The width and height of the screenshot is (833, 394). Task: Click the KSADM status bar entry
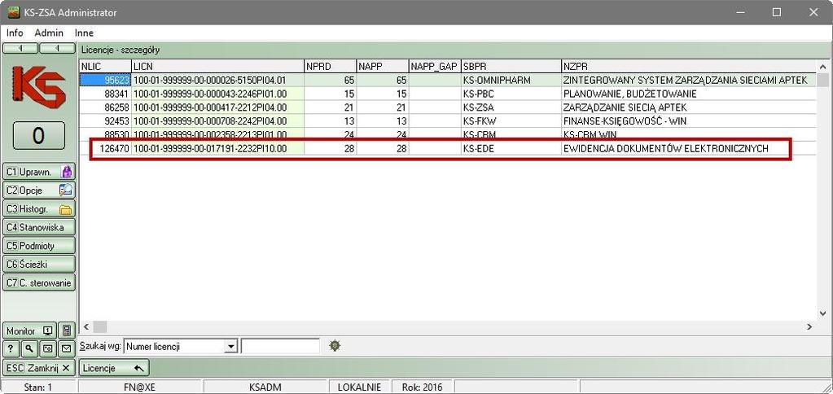tap(265, 387)
